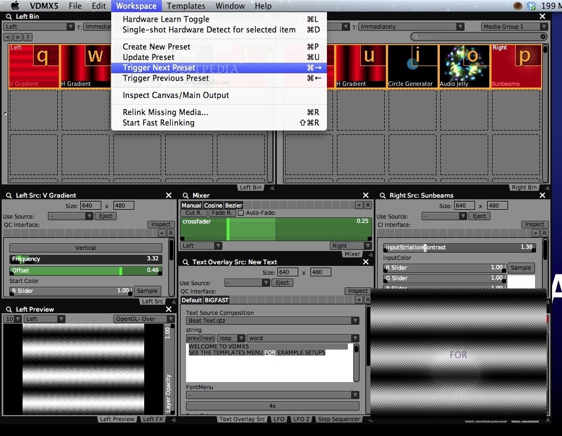Switch to the Step Sequencer tab
Screen dimensions: 562x436
pyautogui.click(x=339, y=419)
